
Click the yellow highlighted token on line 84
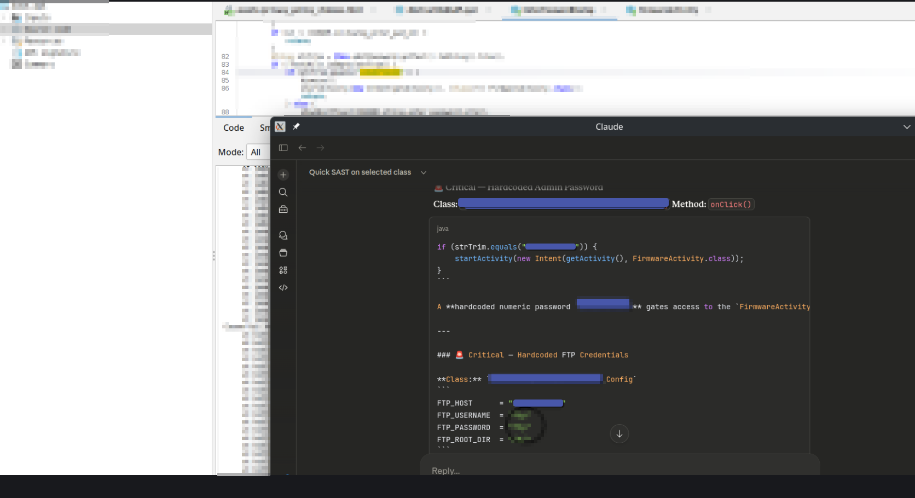pyautogui.click(x=380, y=72)
